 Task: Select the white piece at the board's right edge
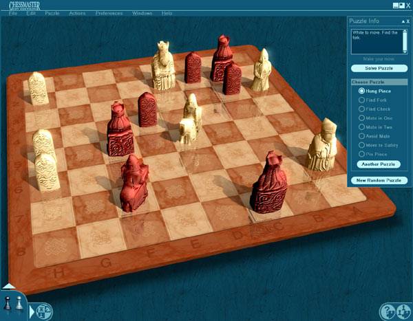321,144
